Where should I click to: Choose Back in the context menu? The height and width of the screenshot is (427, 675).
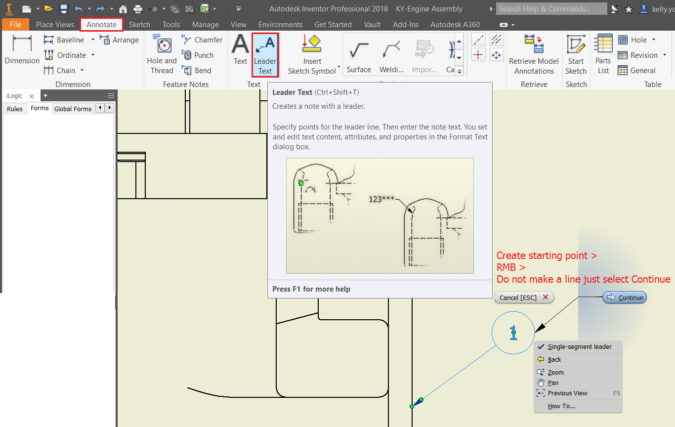[578, 360]
